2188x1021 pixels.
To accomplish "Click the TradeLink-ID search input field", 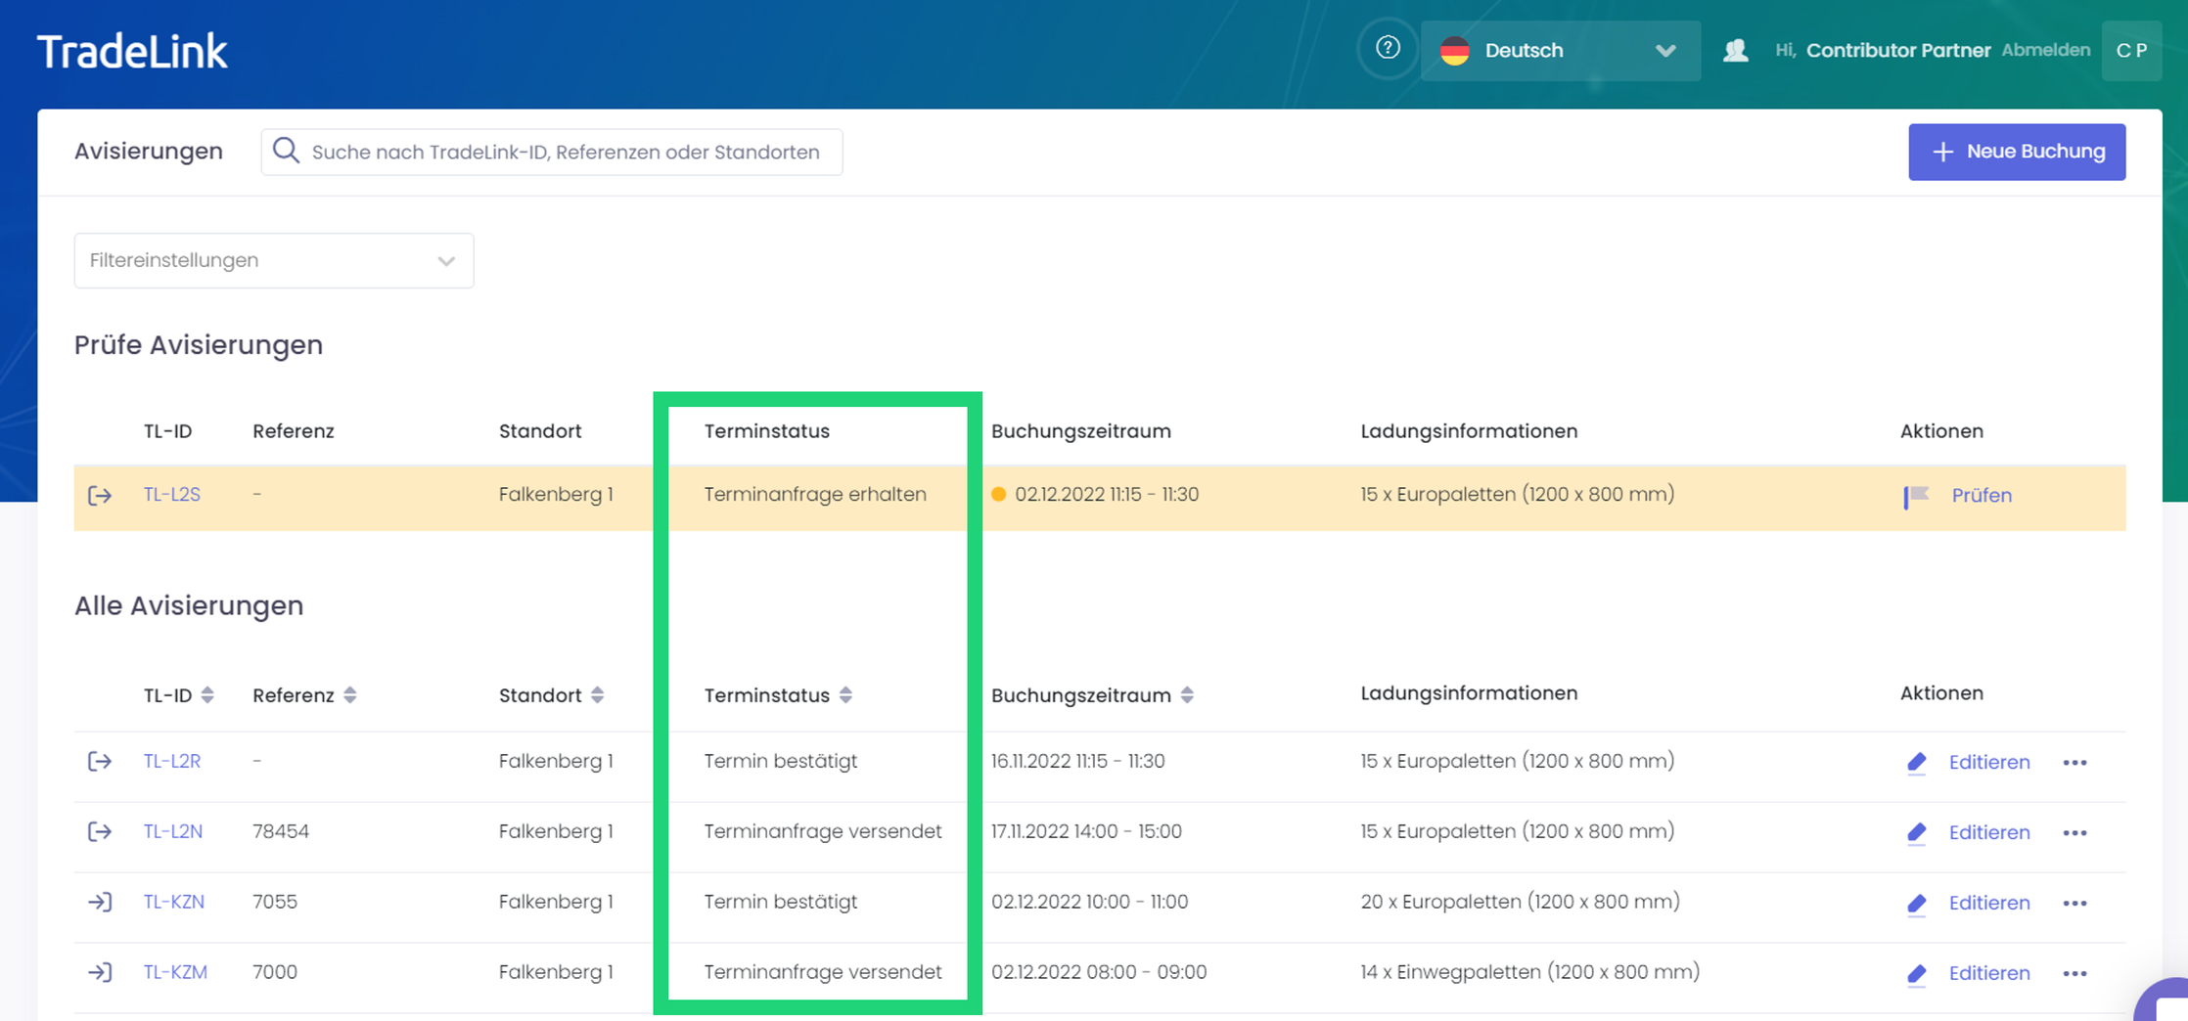I will (568, 152).
